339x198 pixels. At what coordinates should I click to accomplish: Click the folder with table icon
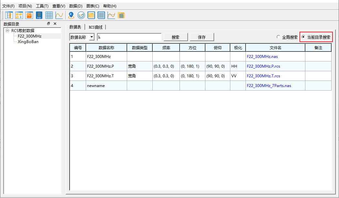[x=121, y=15]
